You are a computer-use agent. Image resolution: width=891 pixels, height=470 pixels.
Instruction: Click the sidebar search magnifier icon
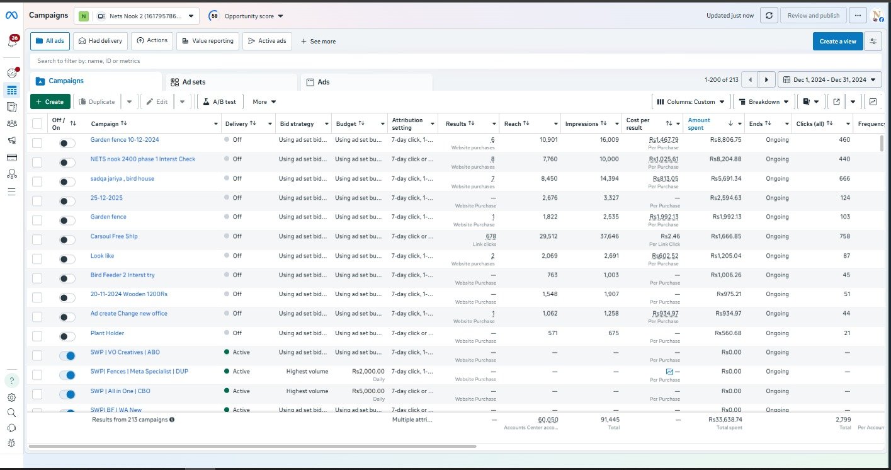(x=12, y=413)
